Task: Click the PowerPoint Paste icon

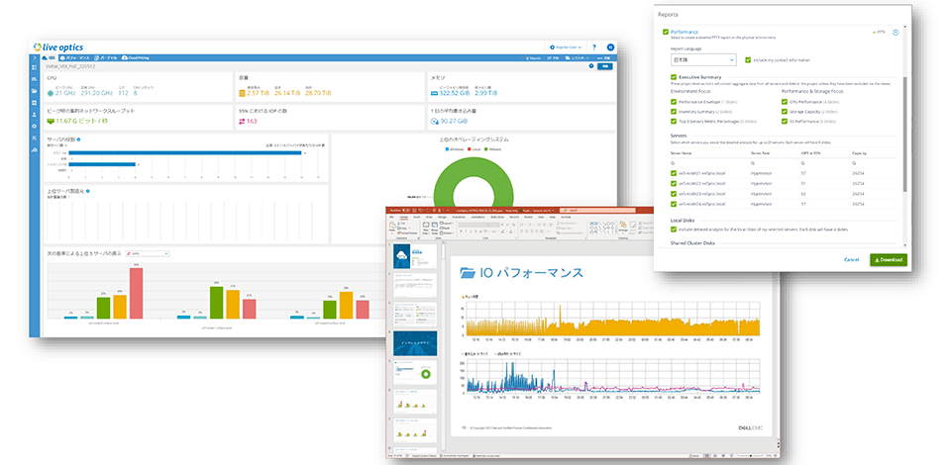Action: pyautogui.click(x=392, y=225)
